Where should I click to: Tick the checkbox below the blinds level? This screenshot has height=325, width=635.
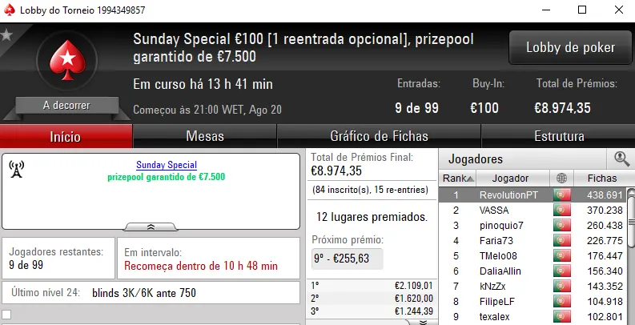(x=7, y=315)
